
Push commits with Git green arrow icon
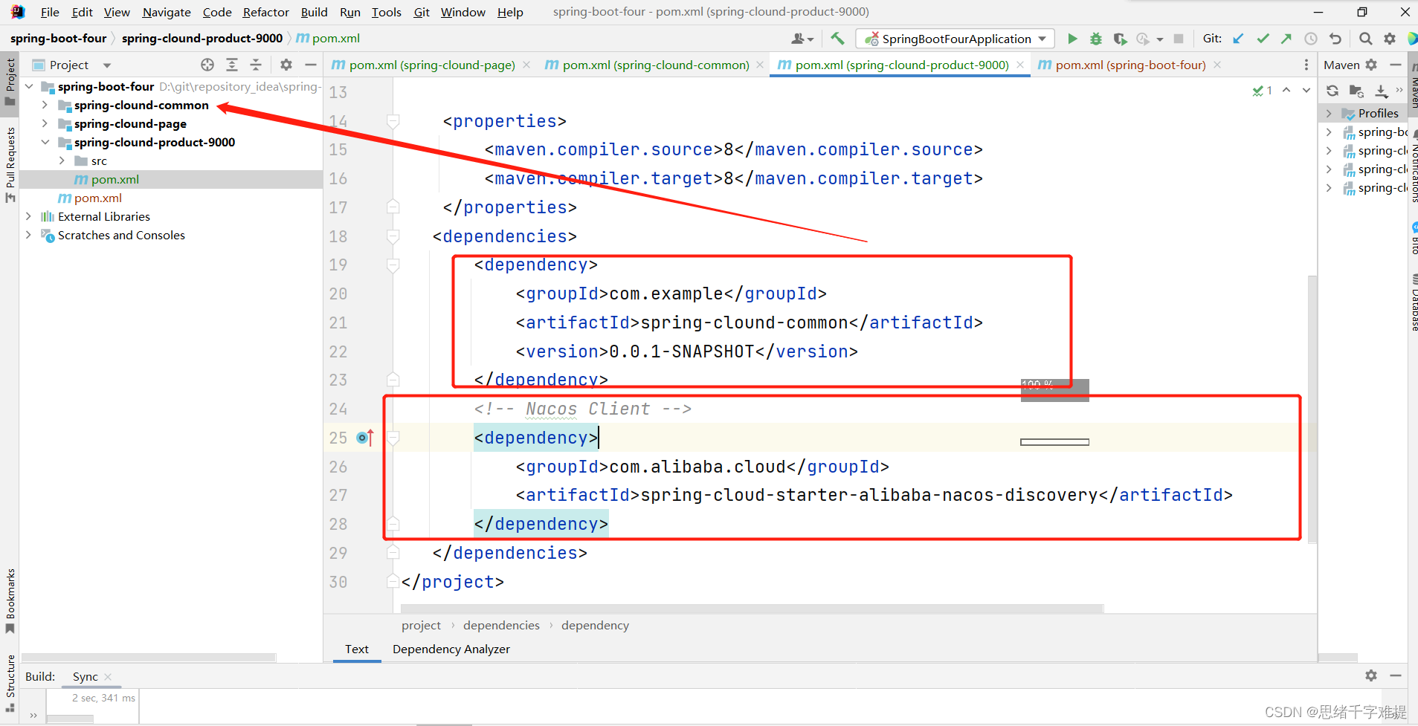tap(1286, 39)
